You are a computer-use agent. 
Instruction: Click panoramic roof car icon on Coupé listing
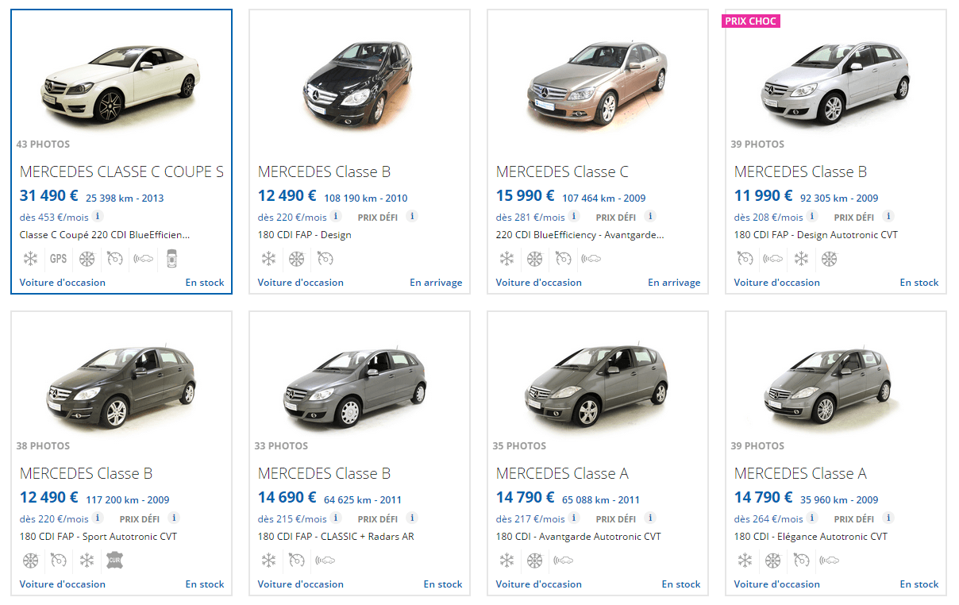pos(172,259)
